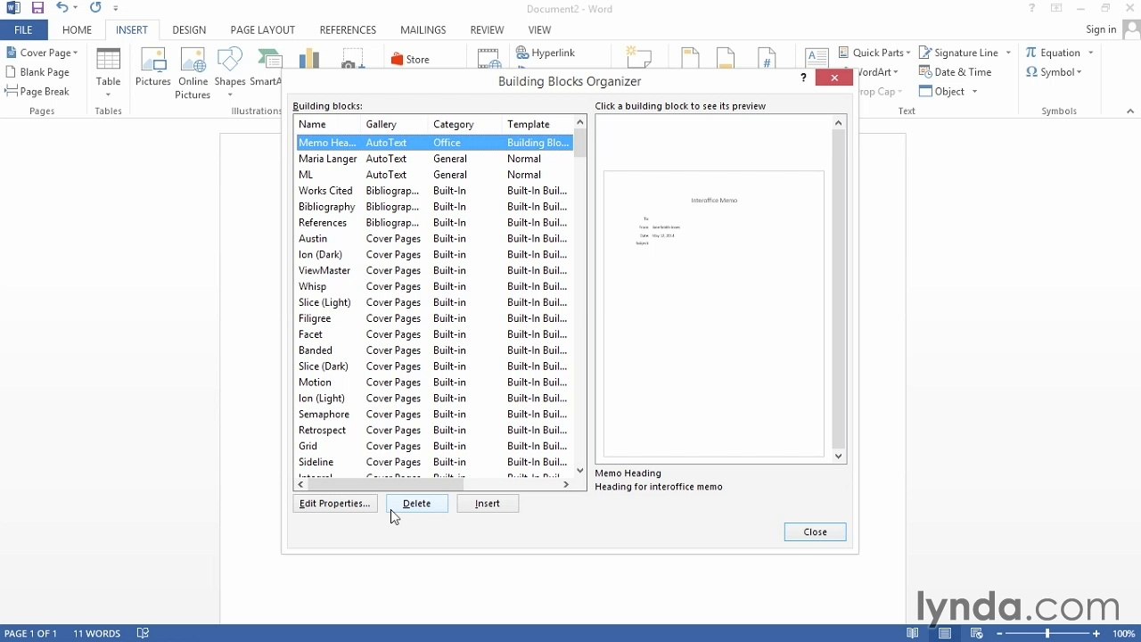Sort by the Template column header
This screenshot has width=1141, height=642.
coord(538,124)
